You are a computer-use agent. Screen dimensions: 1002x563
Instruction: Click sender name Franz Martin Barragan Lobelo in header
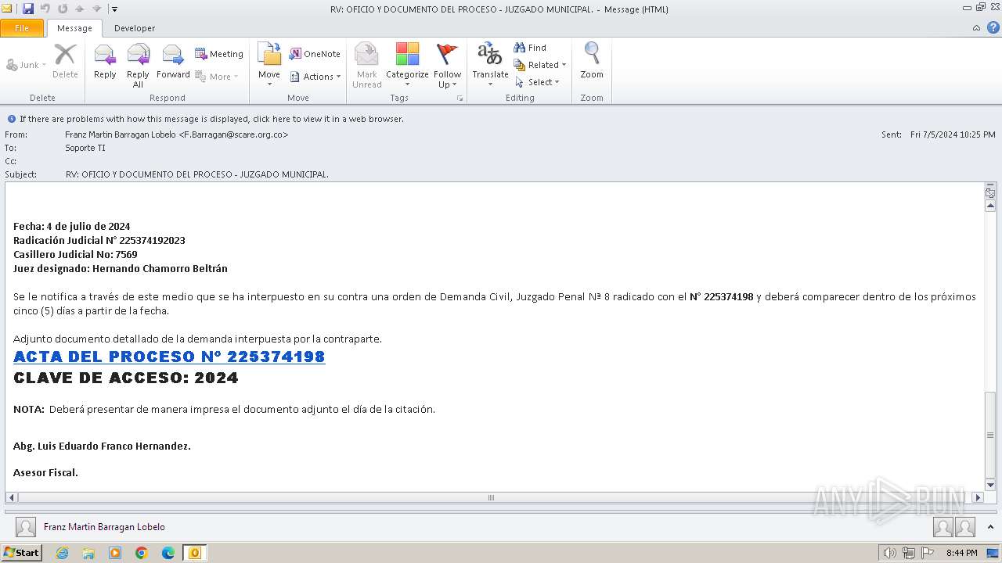pos(176,134)
